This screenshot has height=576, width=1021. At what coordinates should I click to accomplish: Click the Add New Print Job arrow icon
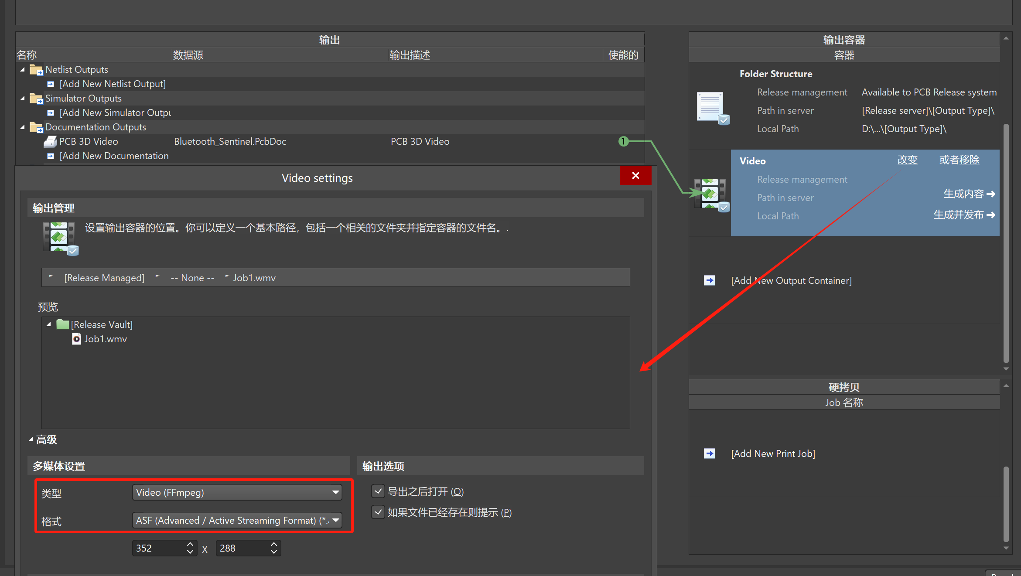710,453
